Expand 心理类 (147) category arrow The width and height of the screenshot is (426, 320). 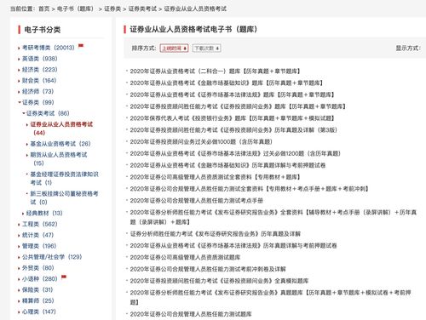19,312
